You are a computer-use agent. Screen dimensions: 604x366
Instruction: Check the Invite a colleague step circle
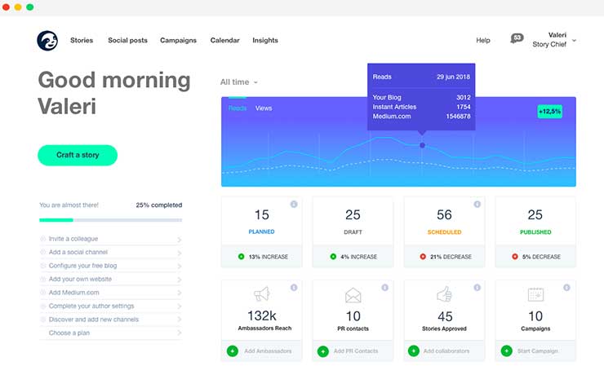[42, 239]
